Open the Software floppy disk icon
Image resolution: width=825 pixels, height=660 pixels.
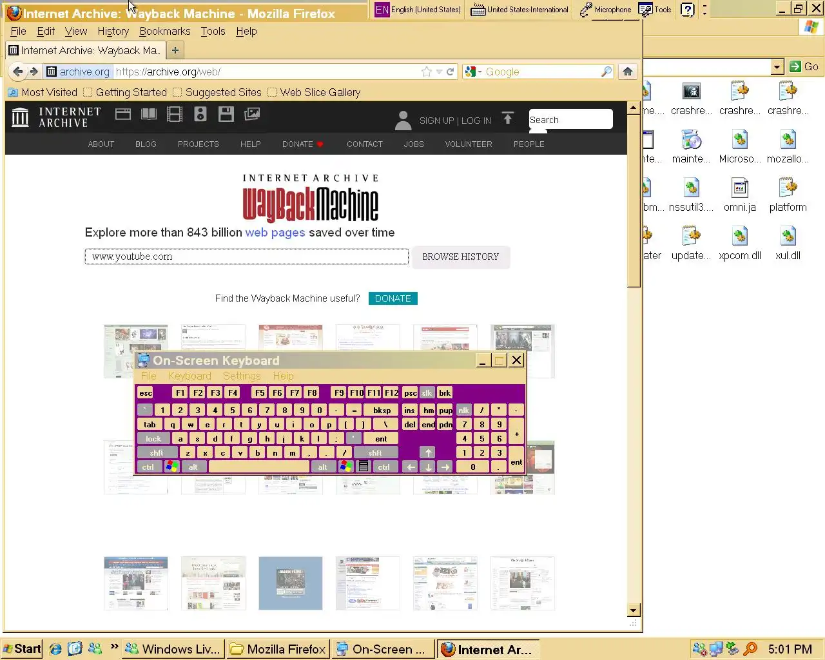226,114
